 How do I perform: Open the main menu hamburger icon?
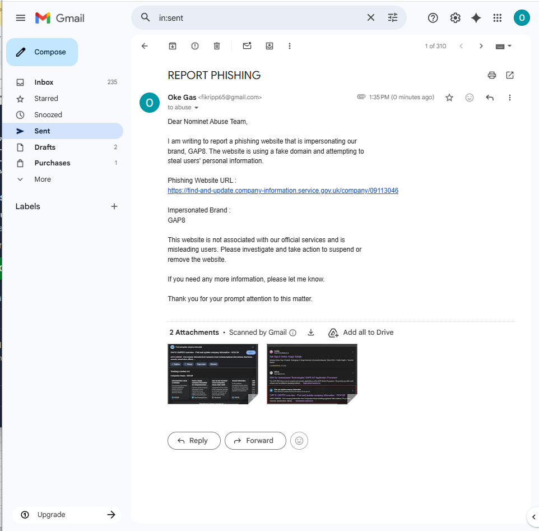click(x=21, y=18)
